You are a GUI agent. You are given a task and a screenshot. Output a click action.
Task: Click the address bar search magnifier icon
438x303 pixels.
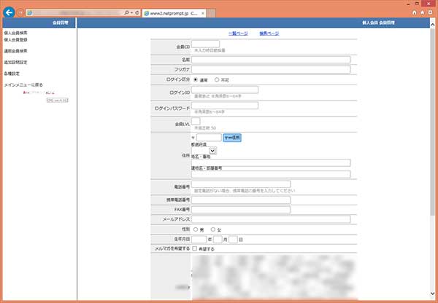click(x=127, y=13)
